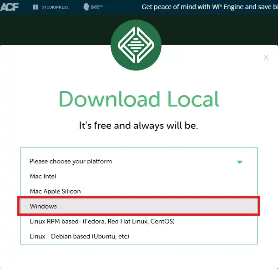
Task: Click the green platform dropdown arrow
Action: point(240,162)
